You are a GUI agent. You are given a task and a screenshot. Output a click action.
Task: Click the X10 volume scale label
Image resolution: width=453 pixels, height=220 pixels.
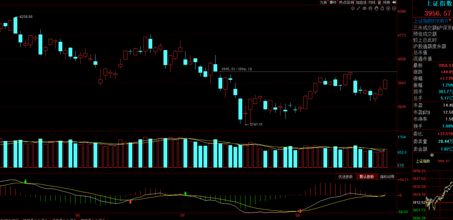[x=401, y=165]
